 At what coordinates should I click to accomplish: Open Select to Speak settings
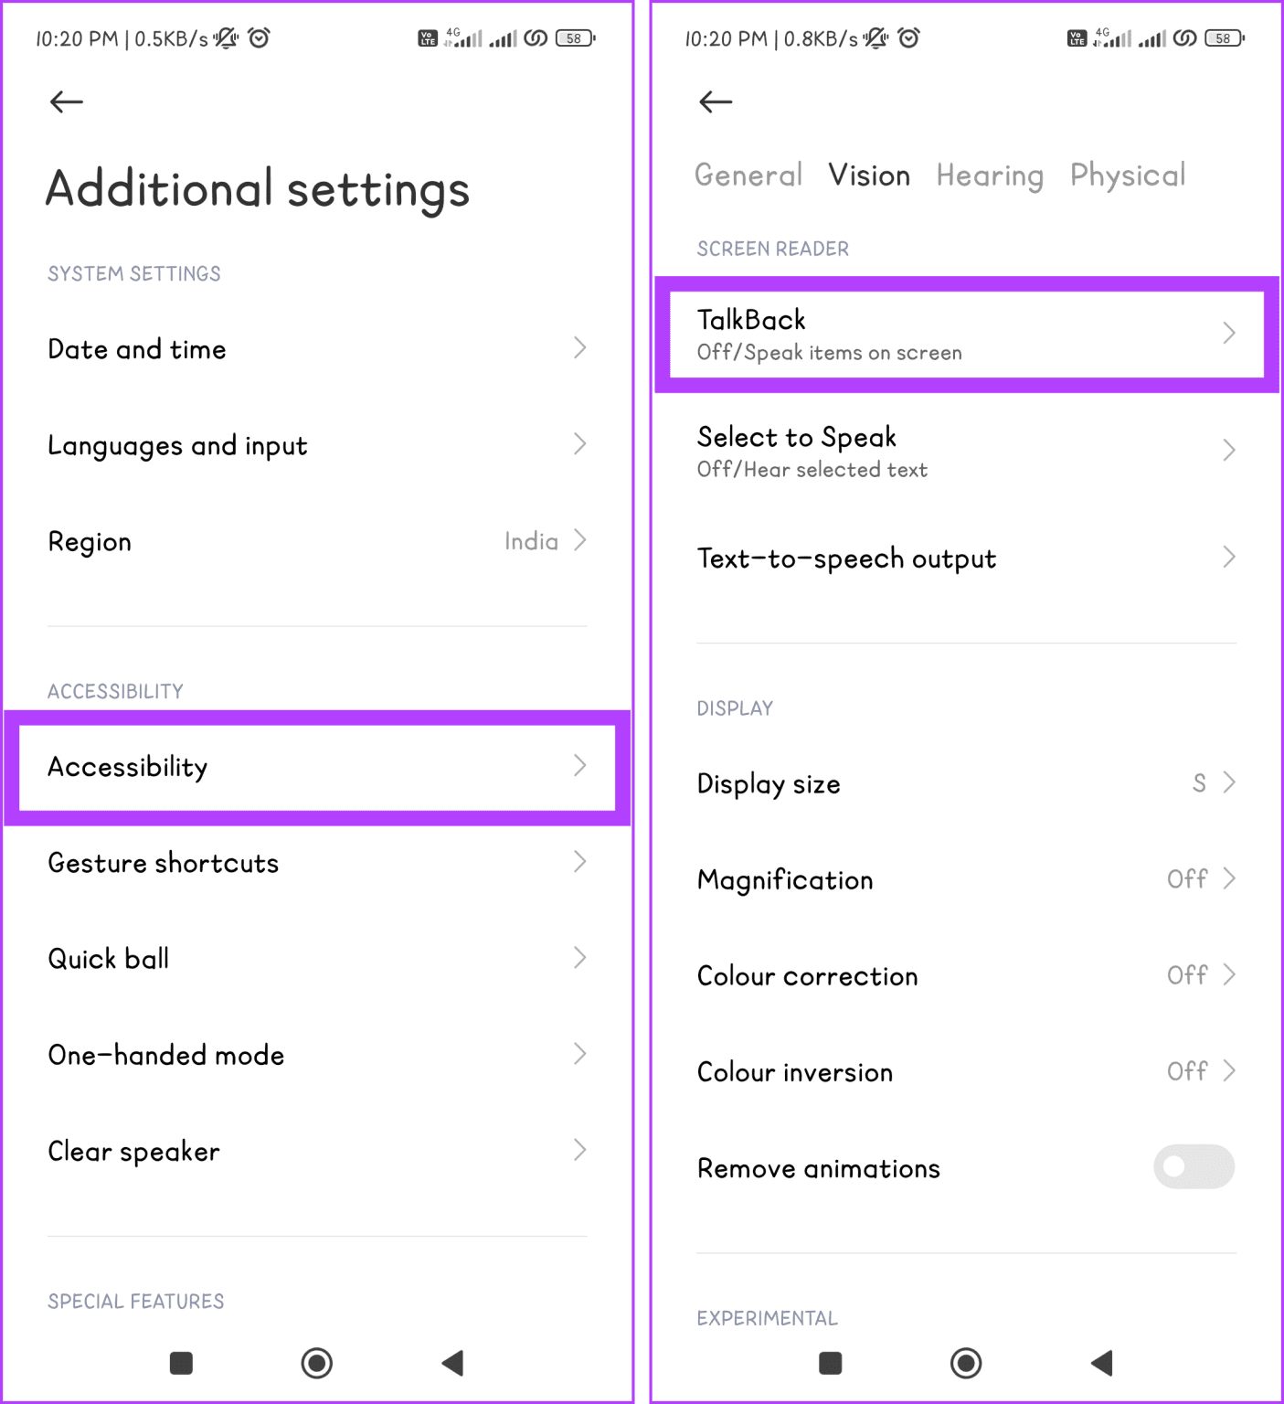(965, 450)
